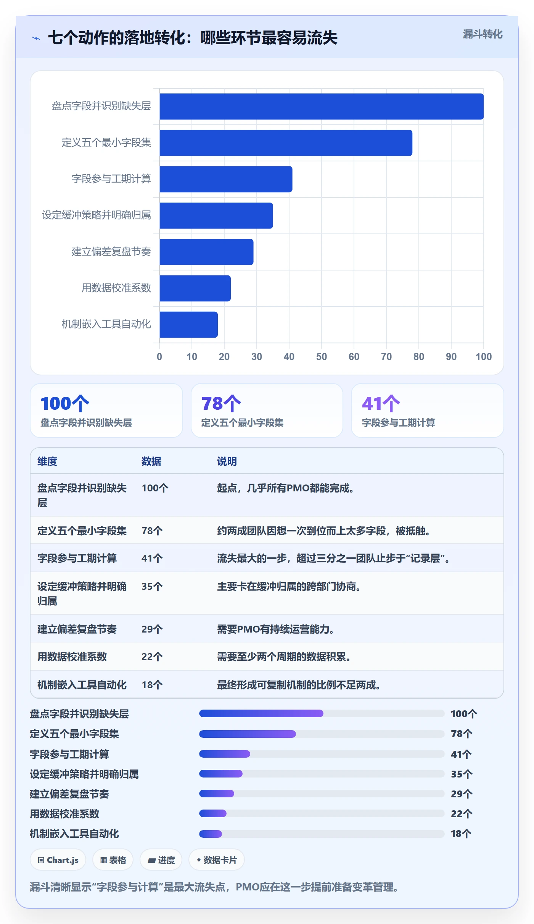The height and width of the screenshot is (924, 534).
Task: Open the 100个 data card
Action: 106,410
